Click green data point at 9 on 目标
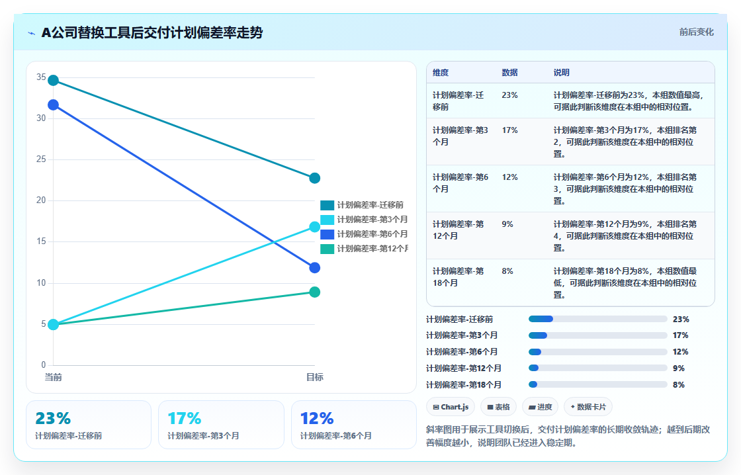 (315, 292)
